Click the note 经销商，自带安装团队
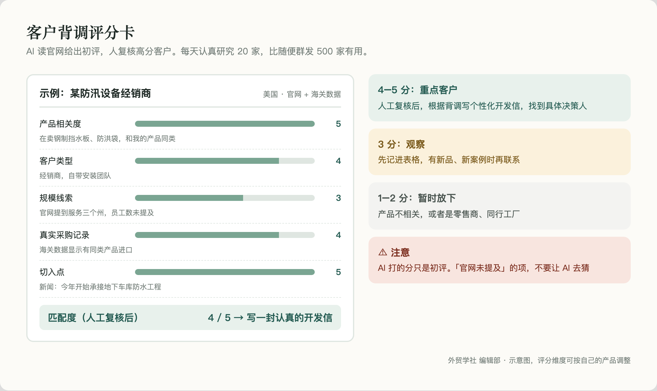Screen dimensions: 657x391 [75, 175]
